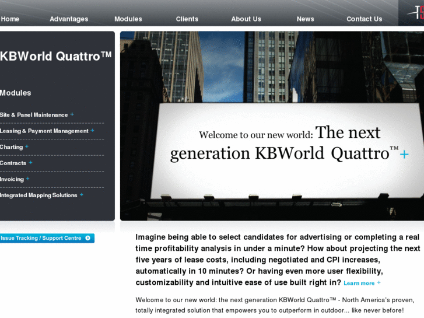Open Integrated Mapping Solutions module
Image resolution: width=424 pixels, height=318 pixels.
[38, 195]
